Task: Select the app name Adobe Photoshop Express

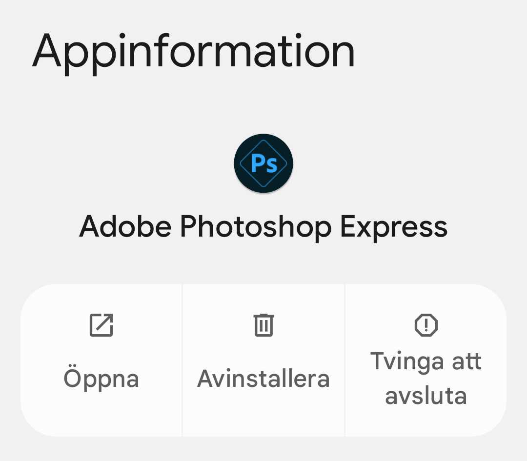Action: click(x=263, y=225)
